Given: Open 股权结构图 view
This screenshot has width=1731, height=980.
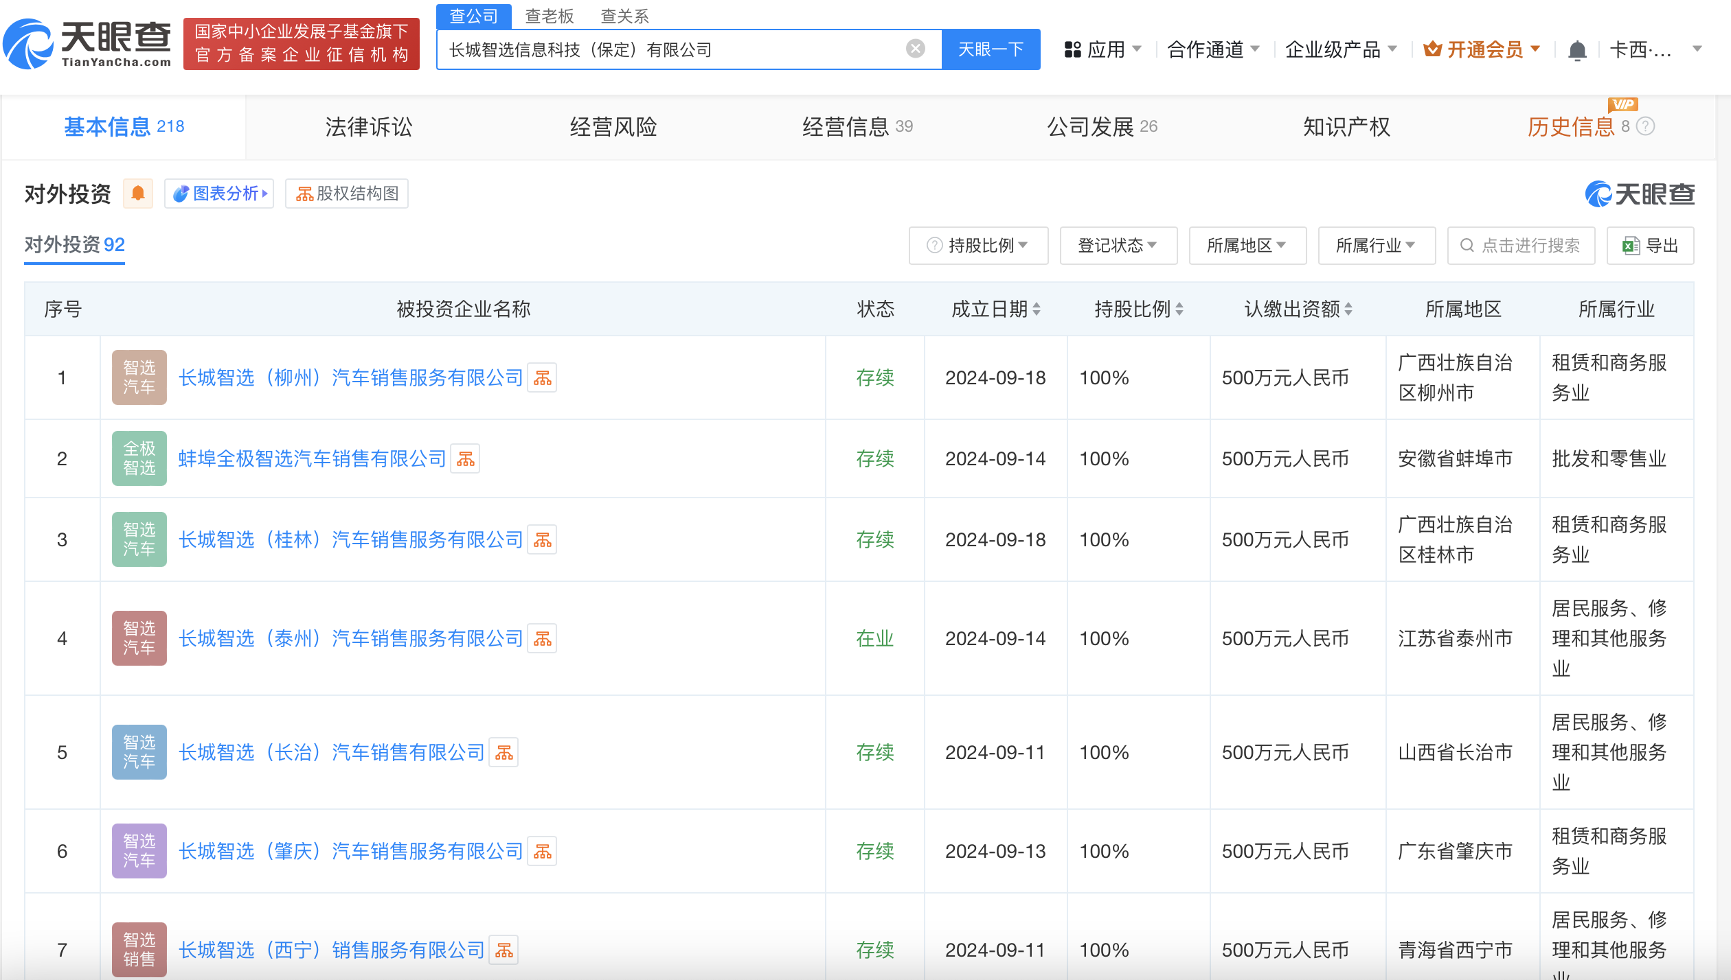Looking at the screenshot, I should tap(346, 193).
